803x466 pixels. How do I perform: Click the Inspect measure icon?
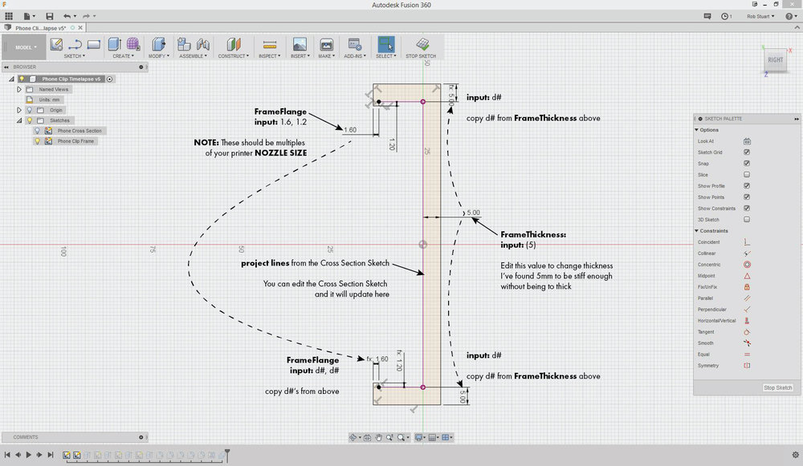click(270, 44)
